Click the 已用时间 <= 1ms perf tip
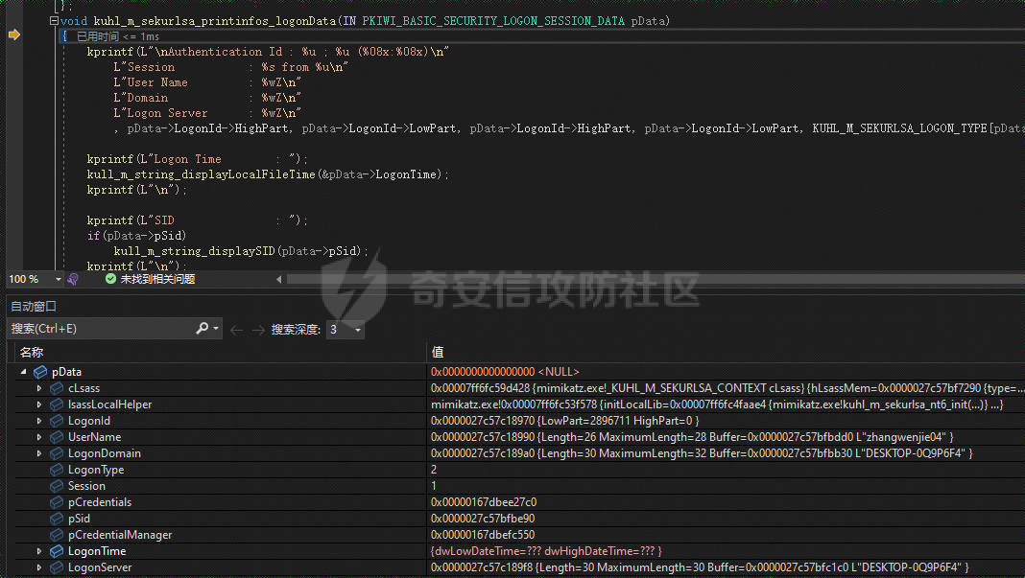 [118, 36]
